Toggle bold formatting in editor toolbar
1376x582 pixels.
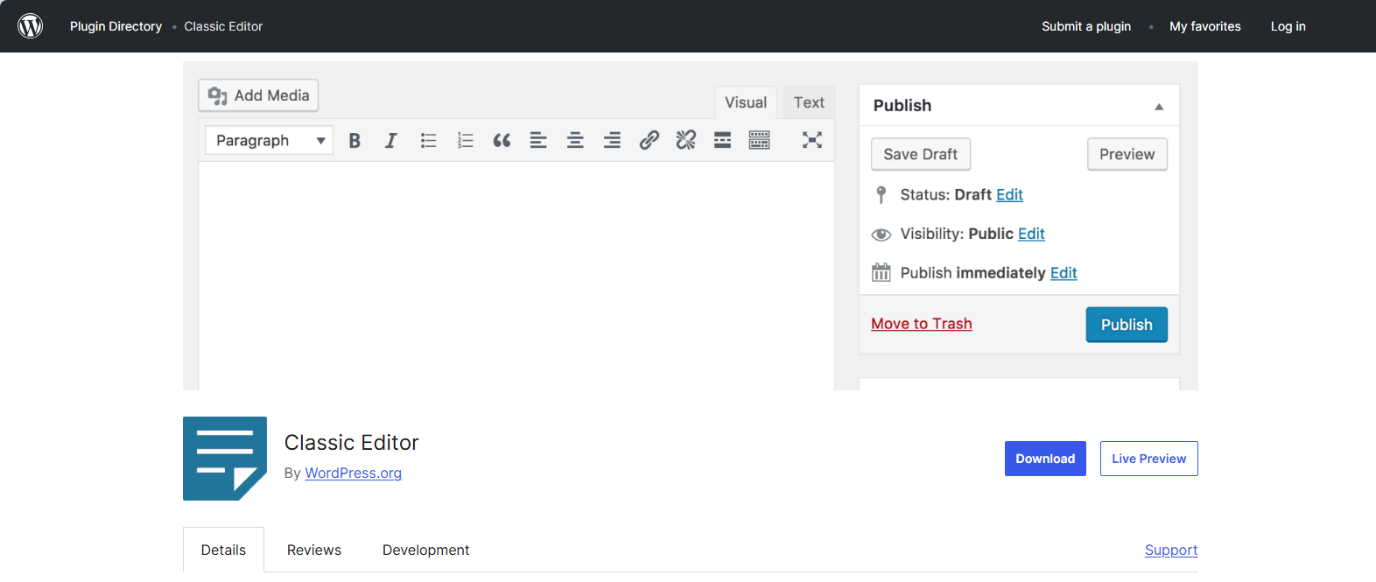(x=355, y=140)
